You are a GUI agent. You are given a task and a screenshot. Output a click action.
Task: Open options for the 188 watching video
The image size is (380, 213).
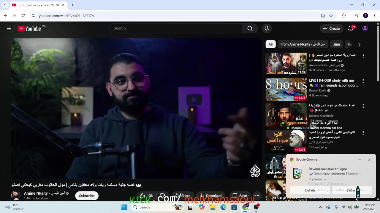363,133
